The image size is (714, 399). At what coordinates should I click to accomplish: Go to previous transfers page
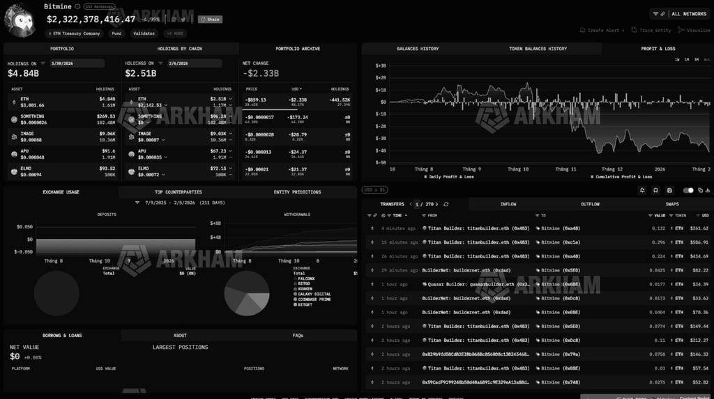[x=411, y=204]
